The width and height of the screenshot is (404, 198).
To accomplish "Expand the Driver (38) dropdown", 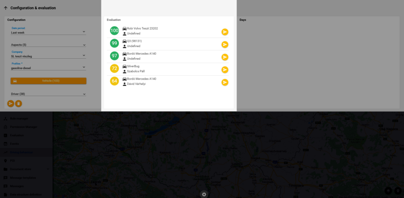I will click(x=48, y=94).
